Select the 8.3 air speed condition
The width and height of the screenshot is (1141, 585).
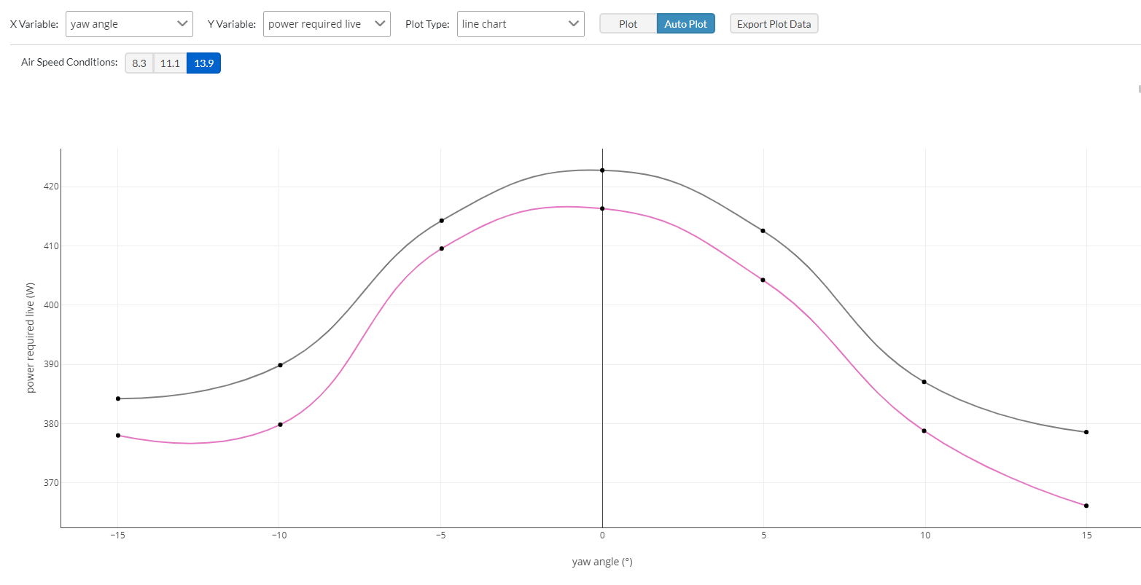click(139, 63)
